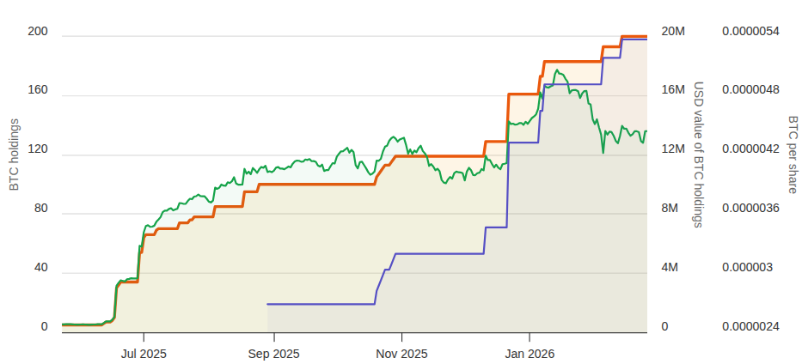The width and height of the screenshot is (802, 364).
Task: Click the 200 tick on the left axis
Action: 38,33
